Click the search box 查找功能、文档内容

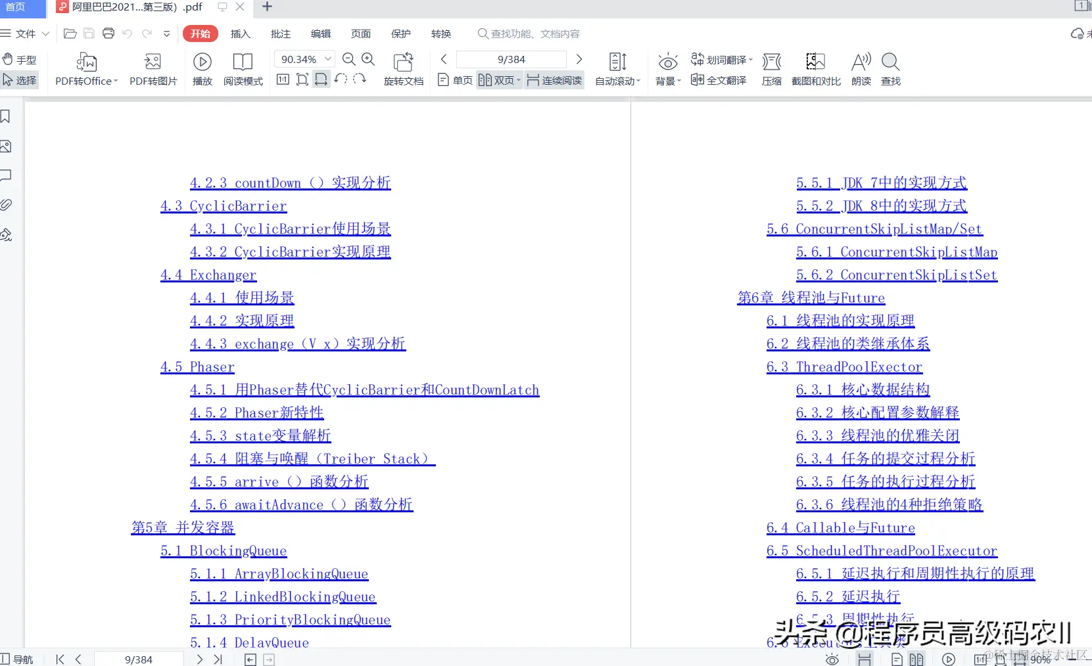(529, 33)
